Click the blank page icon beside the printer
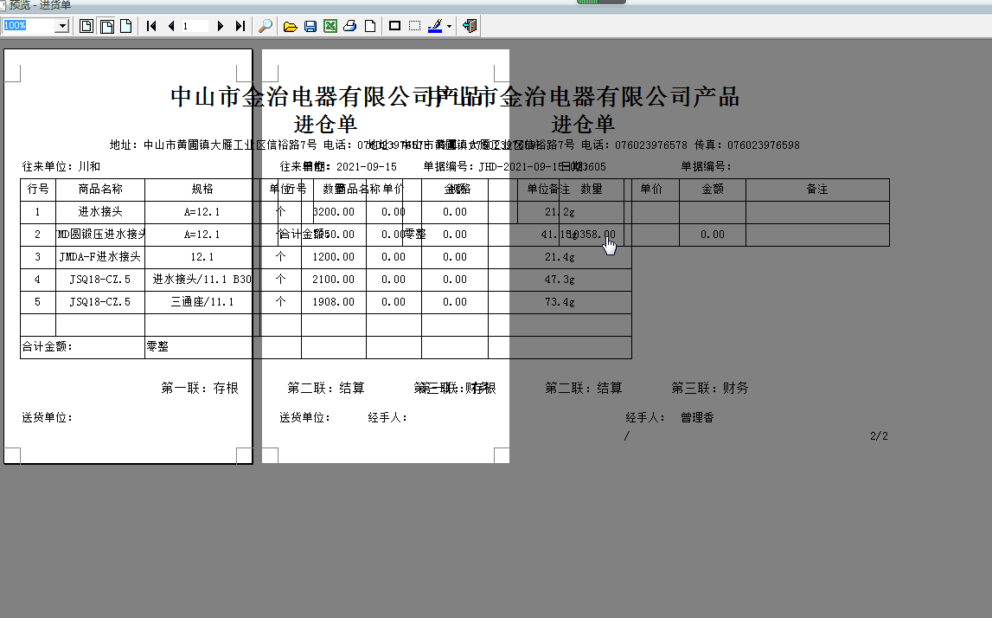The height and width of the screenshot is (618, 992). 370,26
